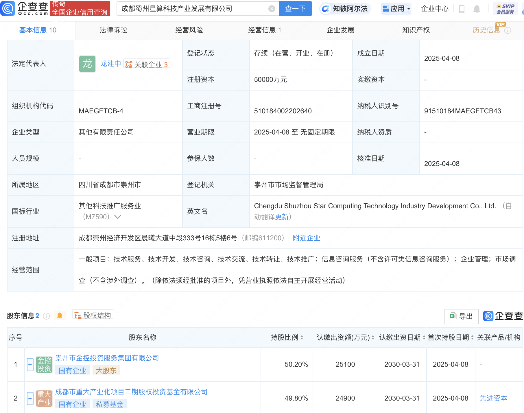Screen dimensions: 524x413
Task: Open 先进资本 related institution link
Action: tap(493, 398)
